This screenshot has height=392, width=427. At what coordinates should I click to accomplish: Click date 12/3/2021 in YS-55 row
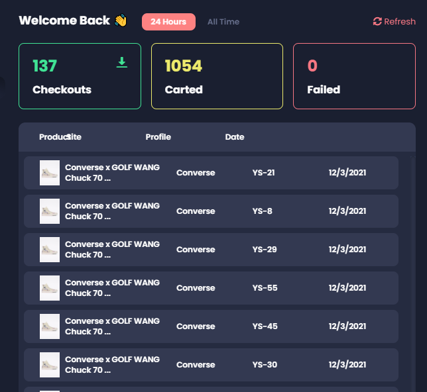tap(347, 288)
